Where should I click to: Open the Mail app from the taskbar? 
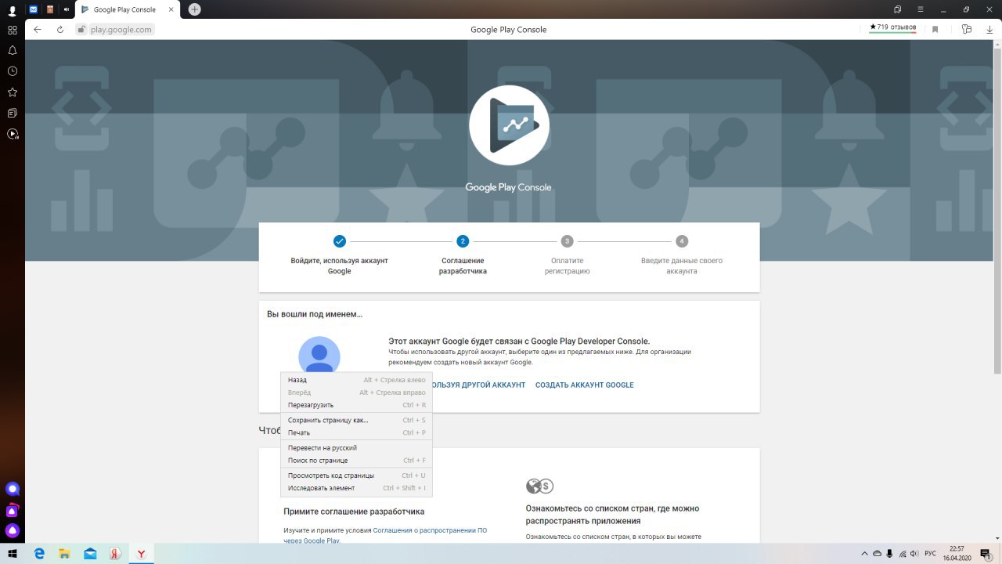tap(90, 553)
